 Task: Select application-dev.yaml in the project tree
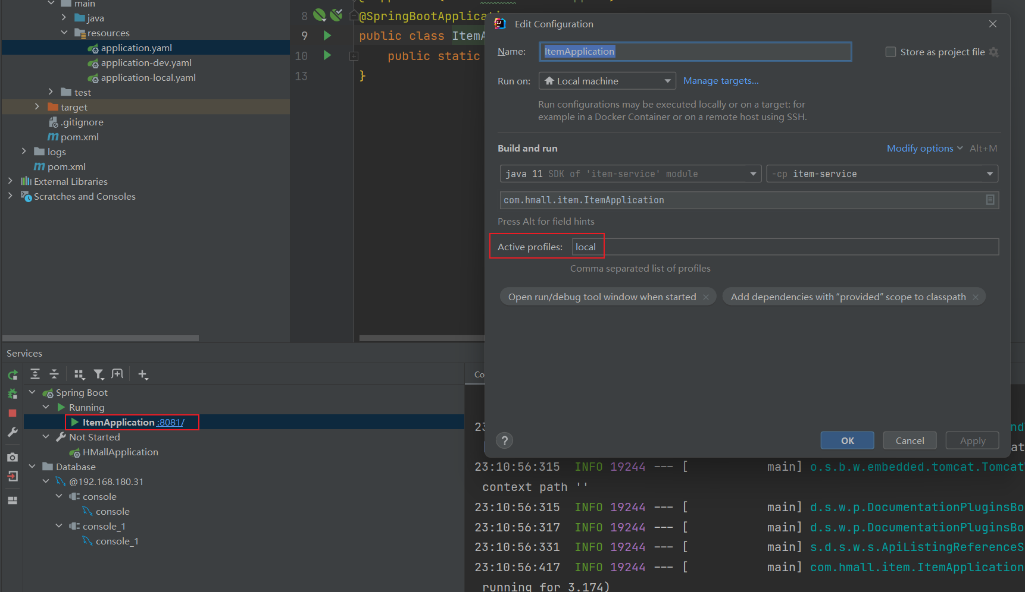[x=146, y=62]
